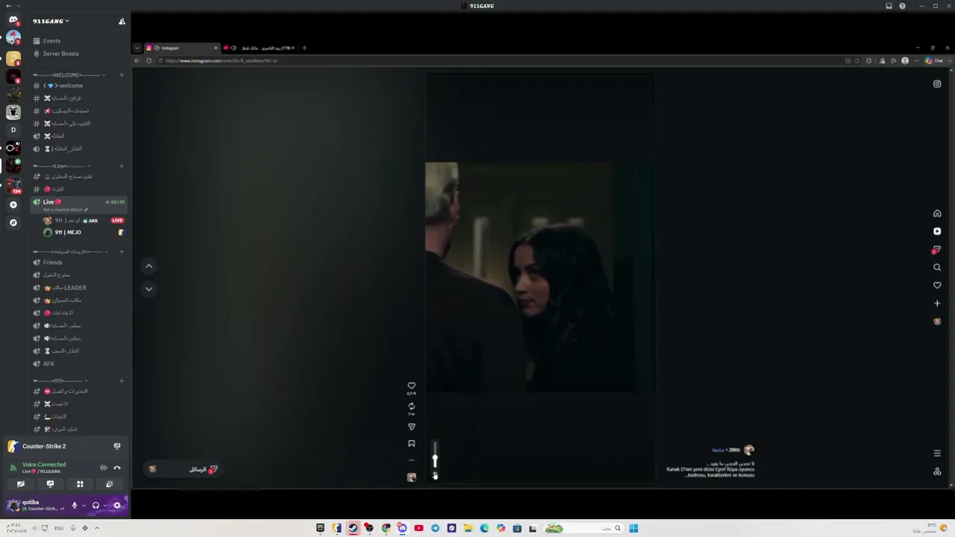Open qotiba user profile panel
The image size is (955, 537).
pos(36,505)
